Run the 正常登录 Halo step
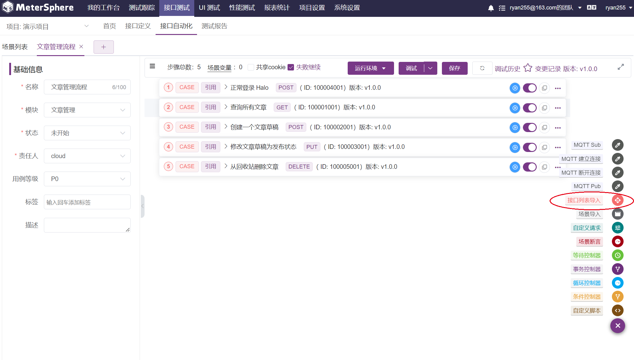This screenshot has width=634, height=360. pos(515,88)
